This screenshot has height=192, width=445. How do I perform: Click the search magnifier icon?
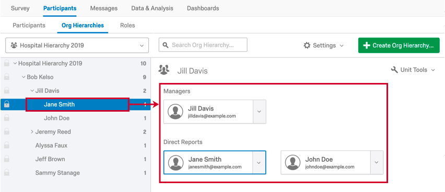166,45
